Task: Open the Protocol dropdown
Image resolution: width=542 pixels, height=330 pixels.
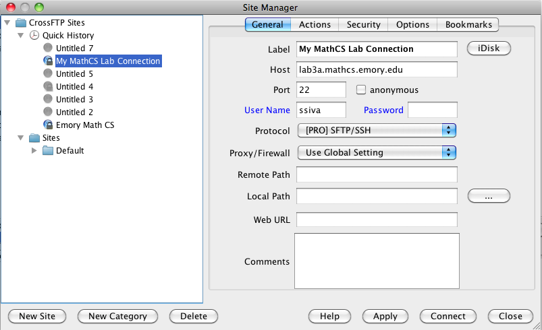Action: [377, 131]
